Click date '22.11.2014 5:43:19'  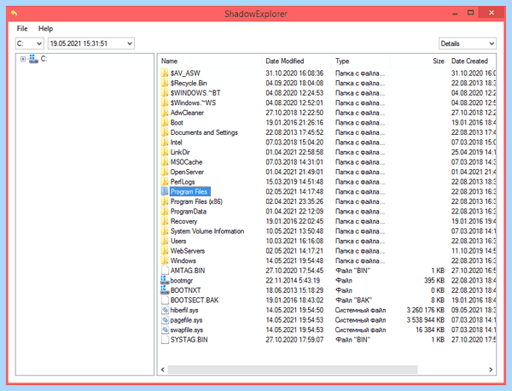click(x=293, y=280)
